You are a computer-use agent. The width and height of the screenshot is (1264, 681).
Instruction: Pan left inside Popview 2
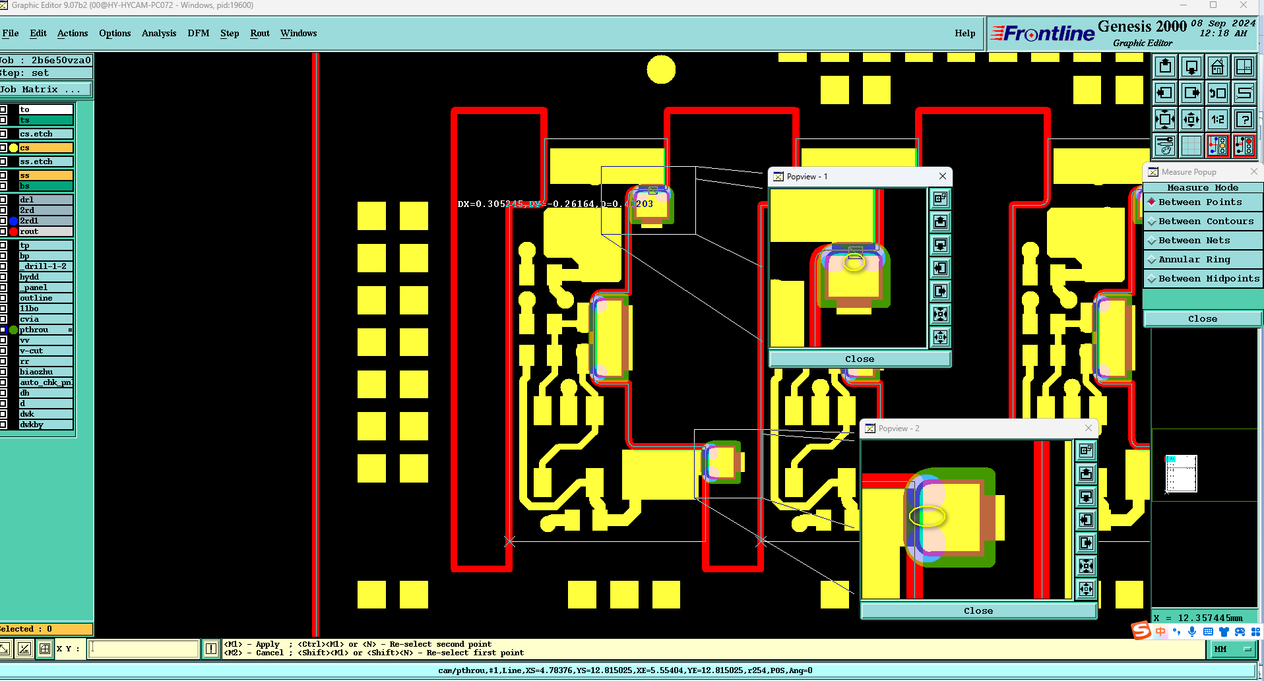point(1086,519)
